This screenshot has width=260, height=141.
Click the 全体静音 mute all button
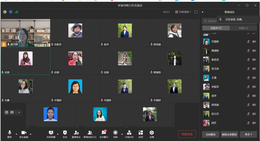210,134
